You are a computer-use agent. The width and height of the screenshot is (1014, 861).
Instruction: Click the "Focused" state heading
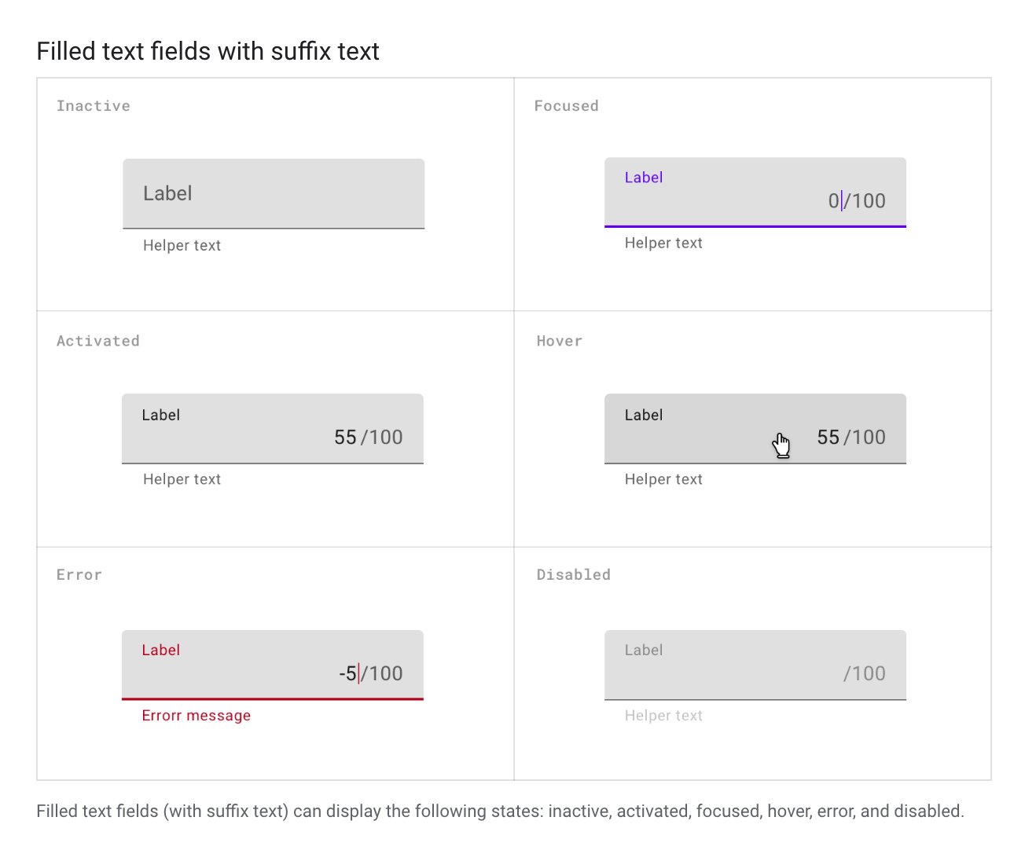(566, 106)
